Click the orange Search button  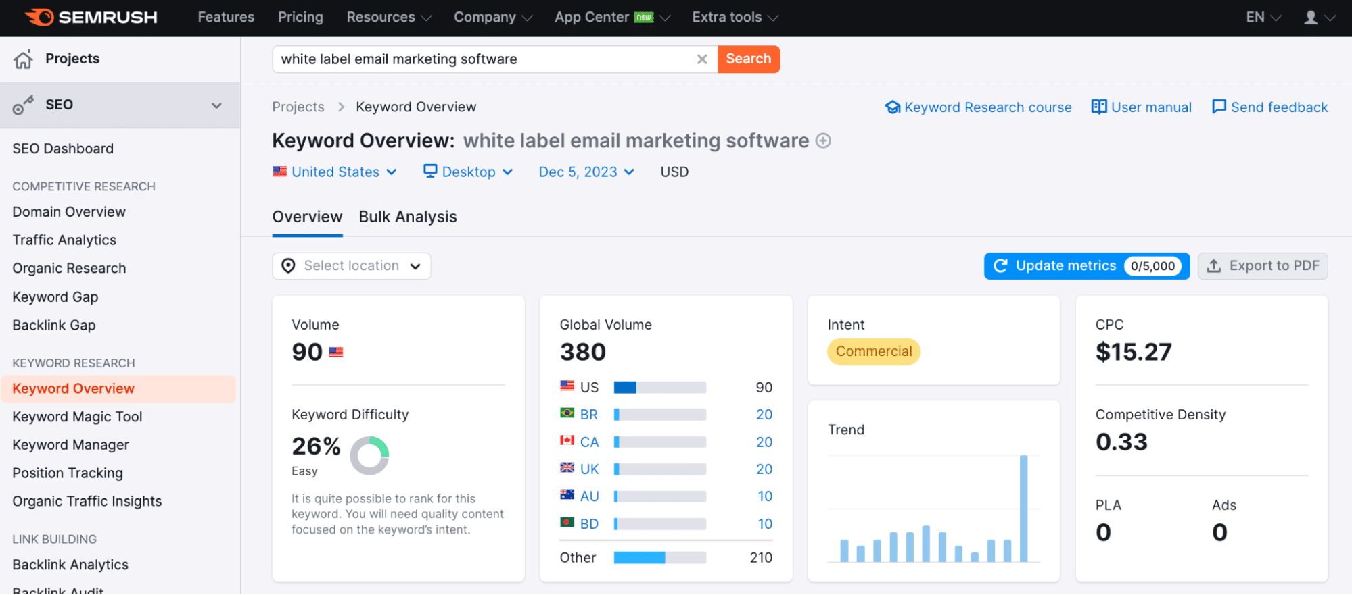pos(749,59)
